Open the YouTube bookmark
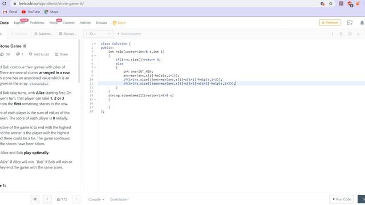The image size is (365, 205). (x=31, y=11)
